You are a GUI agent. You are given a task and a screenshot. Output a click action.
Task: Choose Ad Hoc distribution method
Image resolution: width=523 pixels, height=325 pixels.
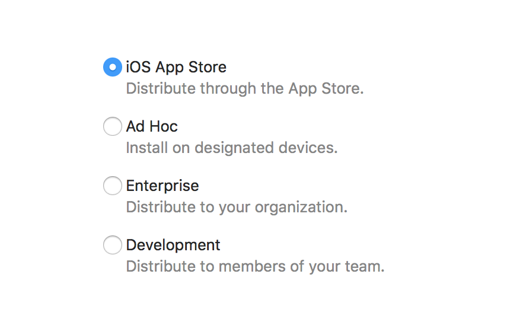pyautogui.click(x=113, y=126)
